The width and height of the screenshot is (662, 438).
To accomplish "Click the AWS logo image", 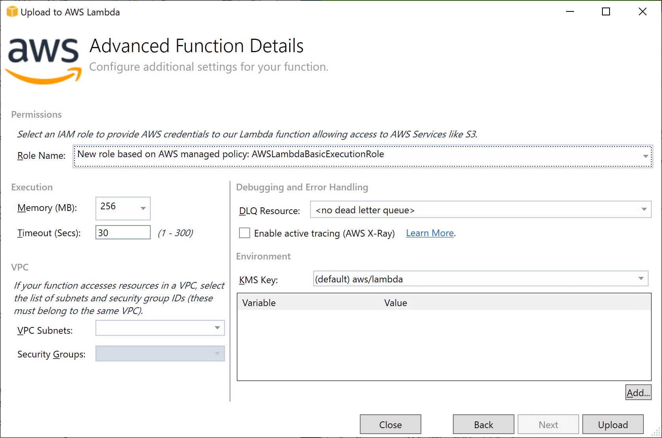I will [x=44, y=61].
